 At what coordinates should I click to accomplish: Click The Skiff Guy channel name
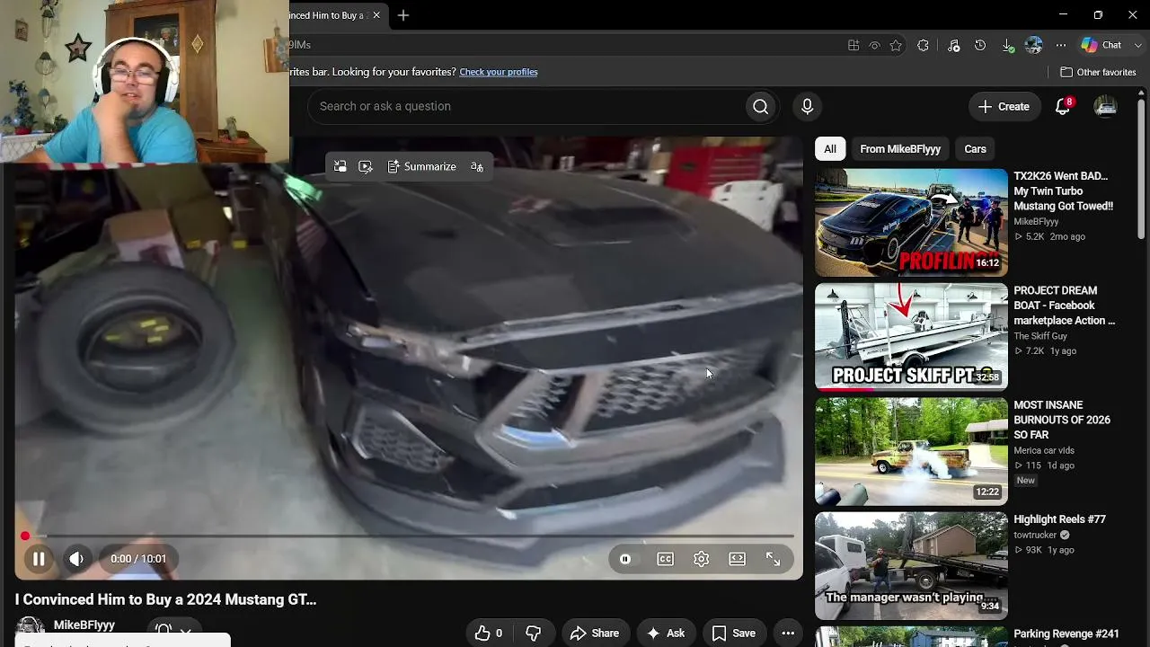pyautogui.click(x=1040, y=336)
